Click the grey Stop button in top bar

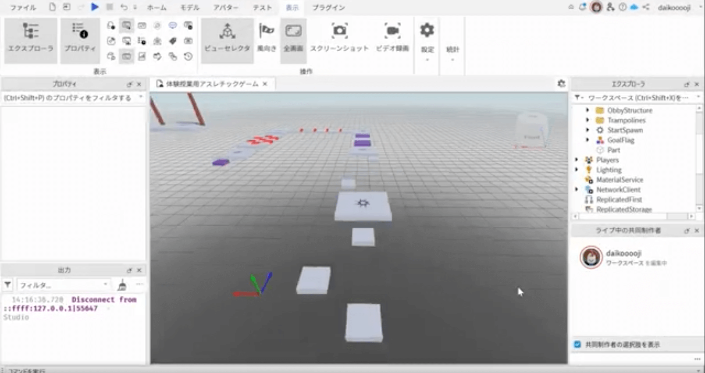110,7
